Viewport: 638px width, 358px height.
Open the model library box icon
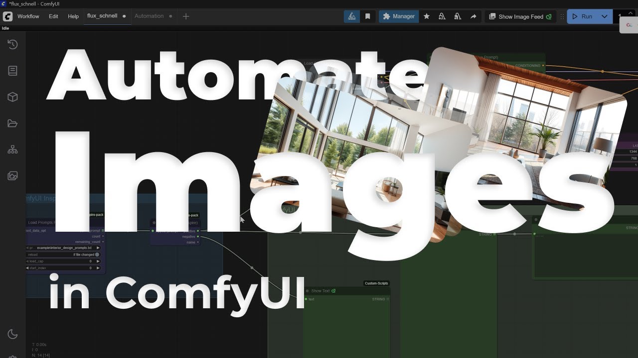(x=12, y=97)
